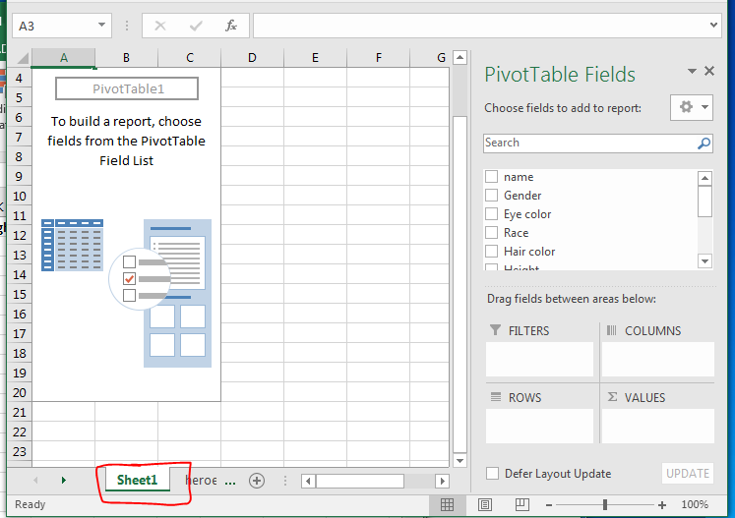The width and height of the screenshot is (735, 518).
Task: Check the Gender field checkbox
Action: click(492, 196)
